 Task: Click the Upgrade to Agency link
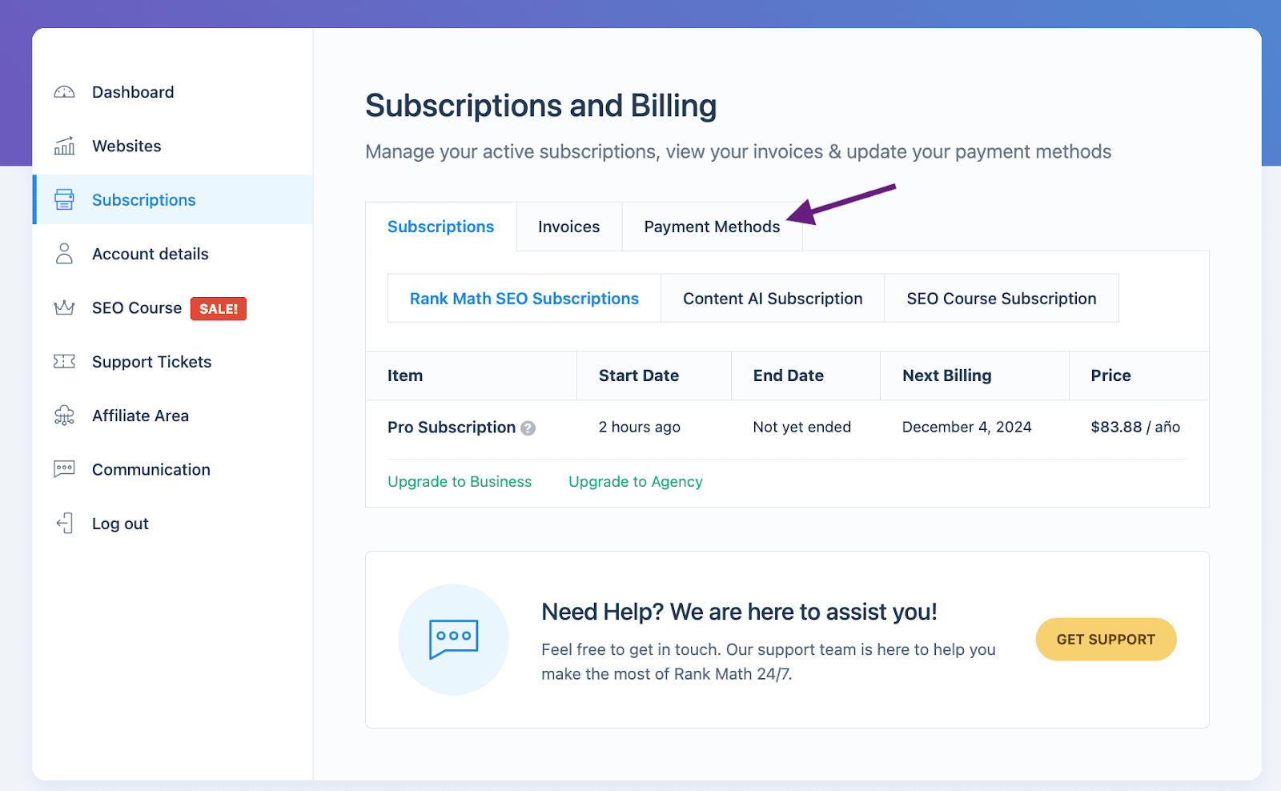pos(636,481)
